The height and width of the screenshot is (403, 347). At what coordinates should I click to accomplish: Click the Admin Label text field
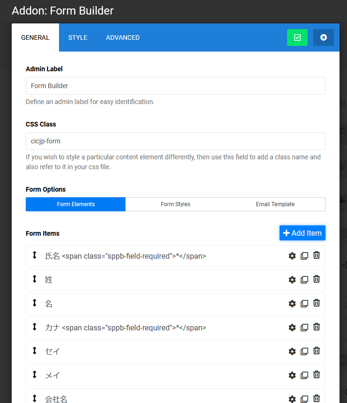(x=175, y=86)
